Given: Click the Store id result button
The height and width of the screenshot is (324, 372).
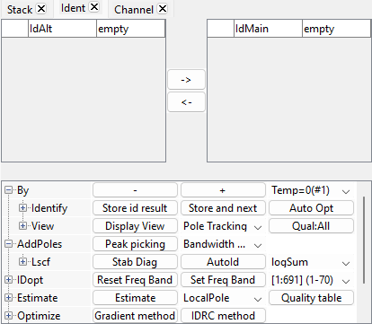Looking at the screenshot, I should (x=135, y=208).
